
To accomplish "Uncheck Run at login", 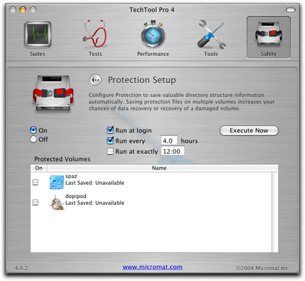I will [x=110, y=130].
